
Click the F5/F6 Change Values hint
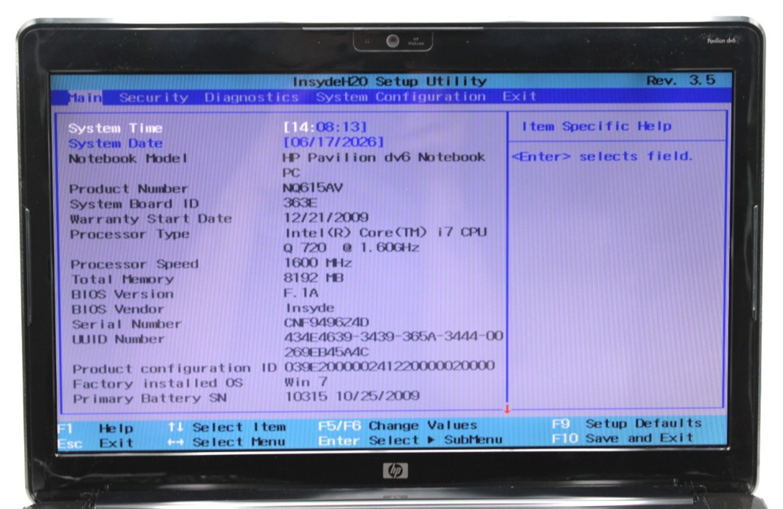pos(397,426)
